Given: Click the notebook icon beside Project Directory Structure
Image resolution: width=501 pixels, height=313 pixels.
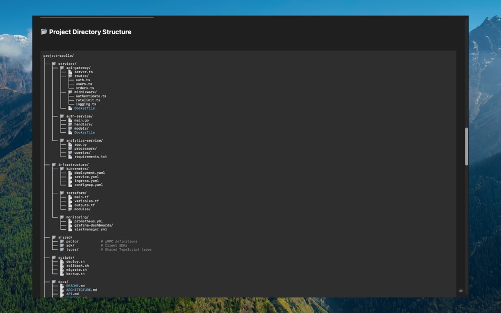Looking at the screenshot, I should 43,32.
